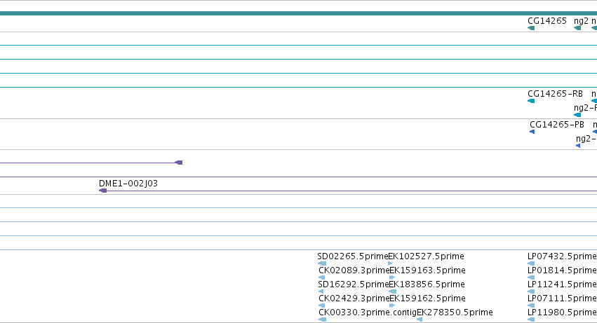The image size is (597, 323).
Task: Click the SD16292.5prime EST label
Action: coord(353,284)
